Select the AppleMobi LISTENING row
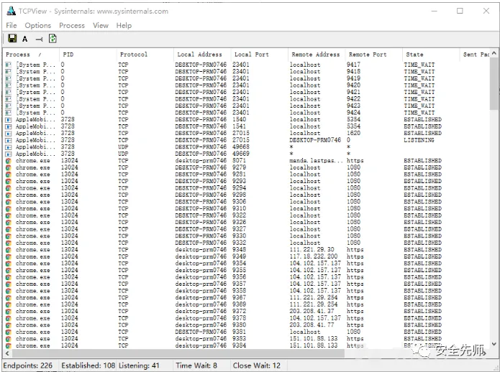500x372 pixels. 246,140
